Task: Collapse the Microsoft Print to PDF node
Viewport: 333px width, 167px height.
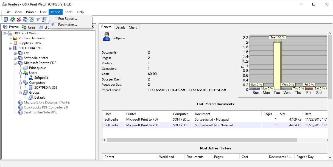Action: pyautogui.click(x=15, y=63)
